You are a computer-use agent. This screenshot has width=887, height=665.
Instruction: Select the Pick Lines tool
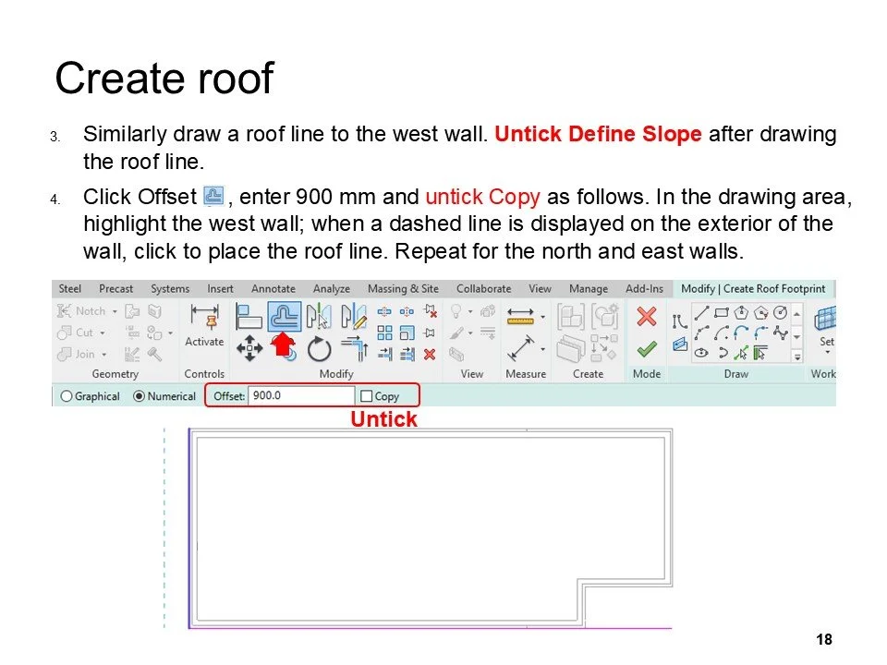coord(741,353)
